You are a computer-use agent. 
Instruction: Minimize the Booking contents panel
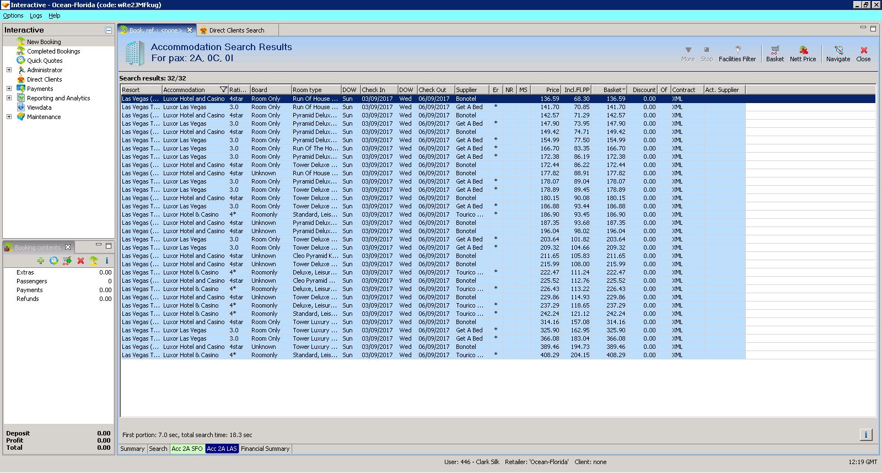(x=99, y=245)
